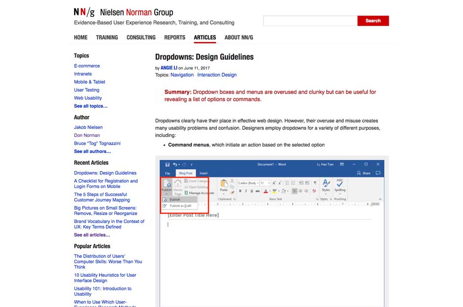Open the See all topics link
This screenshot has height=307, width=463.
[x=91, y=106]
